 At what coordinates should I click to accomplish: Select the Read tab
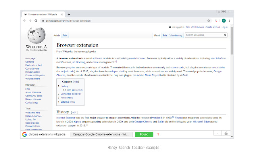coord(157,36)
